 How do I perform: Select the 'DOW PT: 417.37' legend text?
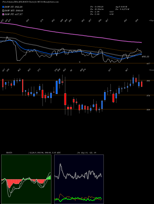(x=14, y=14)
